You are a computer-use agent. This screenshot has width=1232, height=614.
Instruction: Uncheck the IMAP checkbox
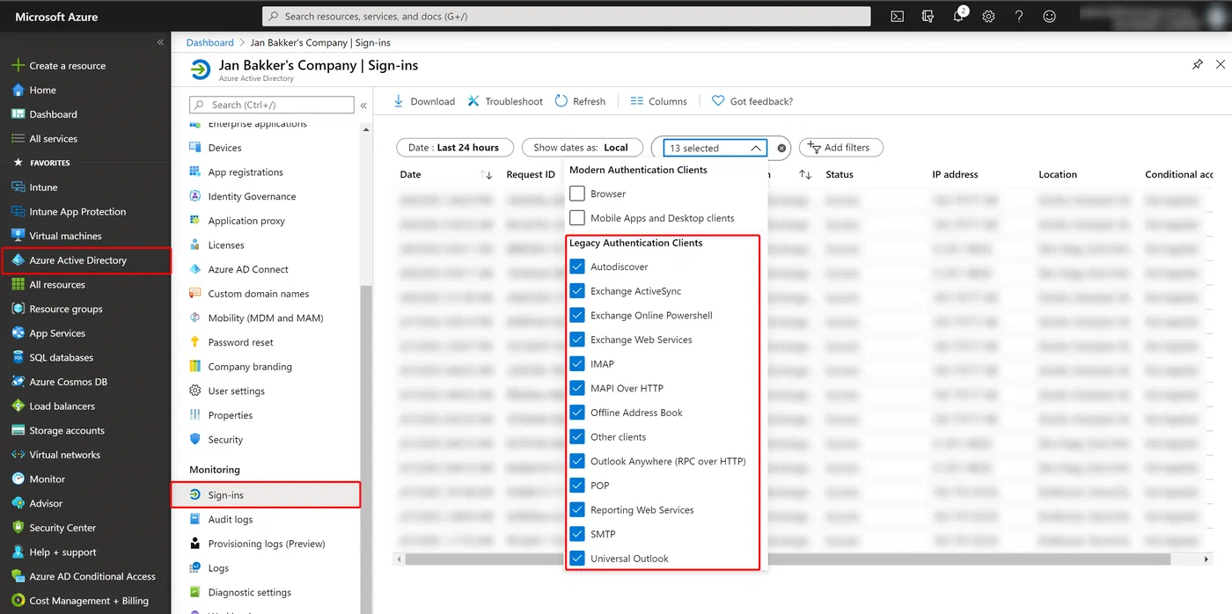[577, 363]
